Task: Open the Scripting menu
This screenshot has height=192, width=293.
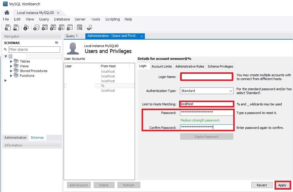Action: [112, 19]
